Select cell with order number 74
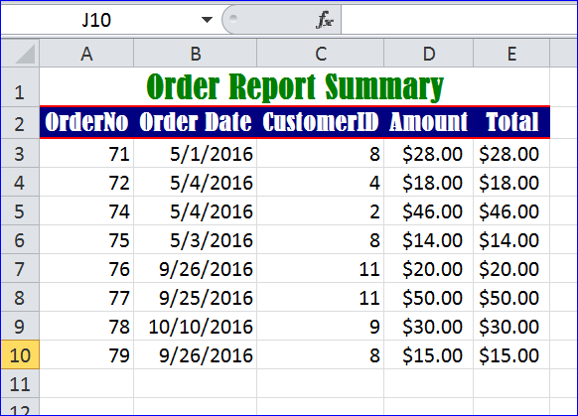The image size is (578, 416). point(86,211)
